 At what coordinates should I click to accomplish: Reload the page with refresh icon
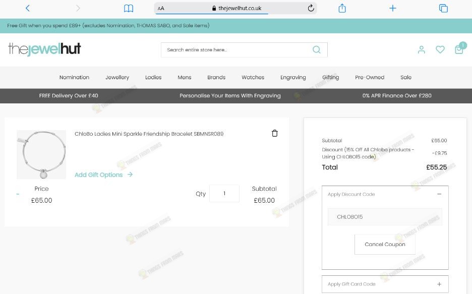coord(311,8)
